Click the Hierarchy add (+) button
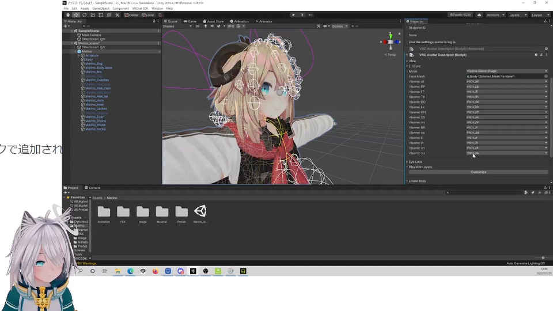Image resolution: width=553 pixels, height=311 pixels. pos(66,26)
